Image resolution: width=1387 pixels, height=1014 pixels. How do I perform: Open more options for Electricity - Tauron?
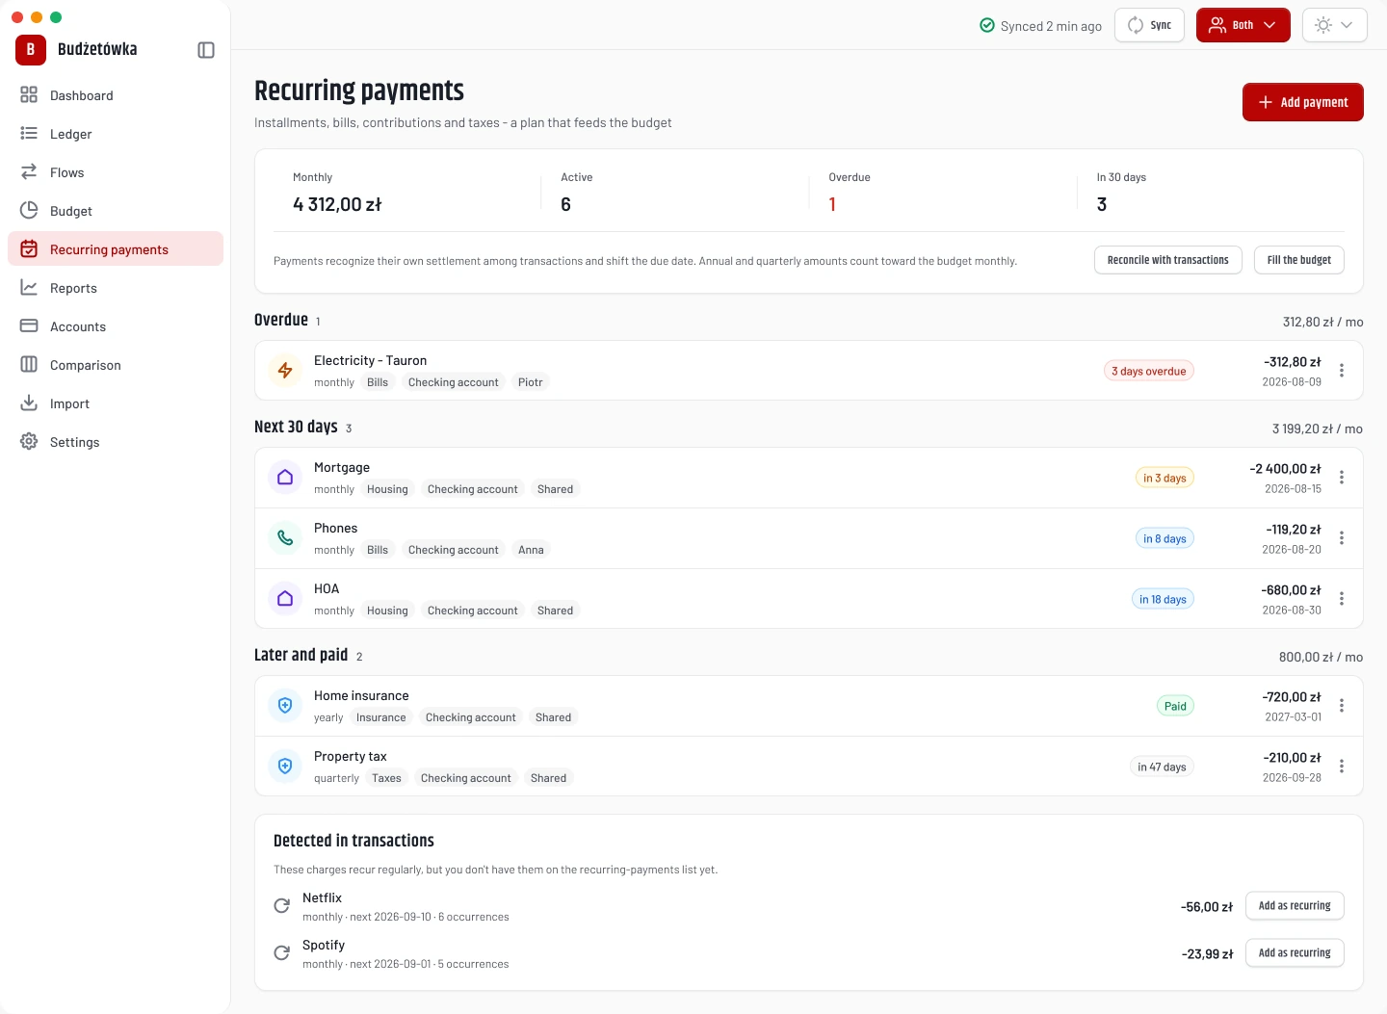point(1342,371)
